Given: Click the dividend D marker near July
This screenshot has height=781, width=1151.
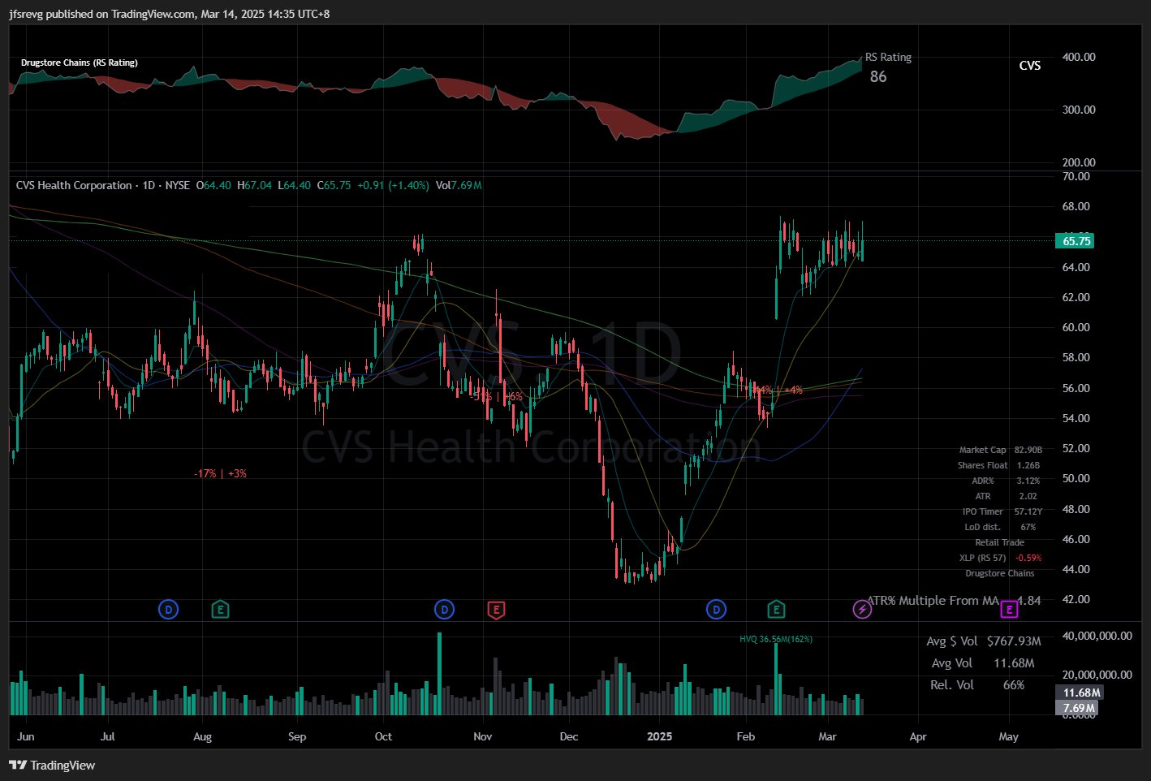Looking at the screenshot, I should pyautogui.click(x=168, y=609).
